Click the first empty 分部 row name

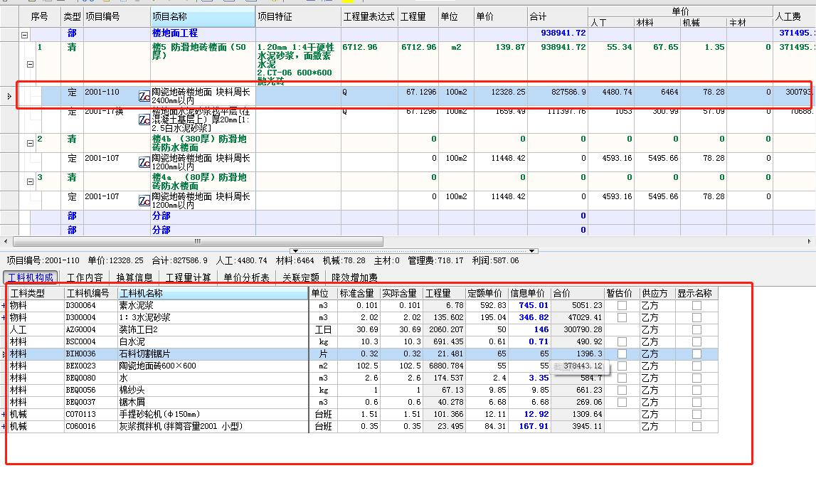(x=161, y=216)
